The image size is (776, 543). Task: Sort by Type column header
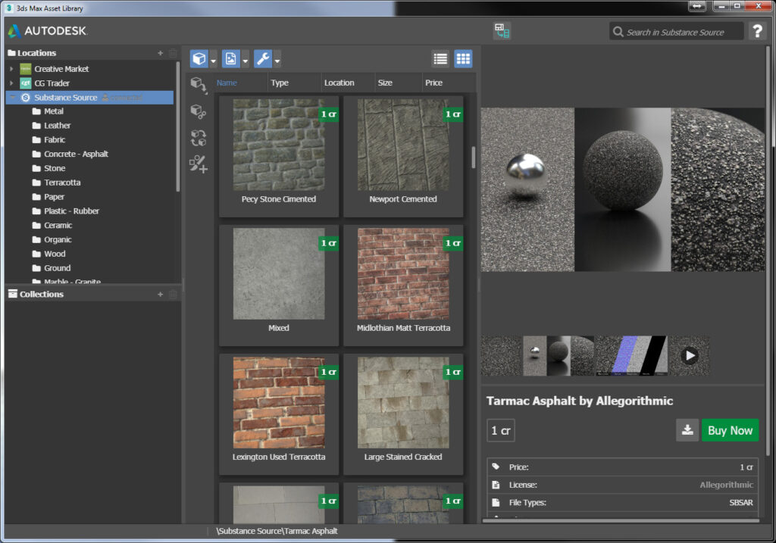(280, 83)
